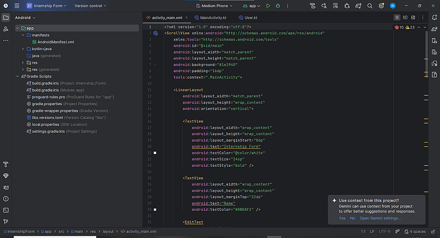Viewport: 440px width, 238px height.
Task: Open Search Everywhere magnifier icon
Action: [370, 6]
